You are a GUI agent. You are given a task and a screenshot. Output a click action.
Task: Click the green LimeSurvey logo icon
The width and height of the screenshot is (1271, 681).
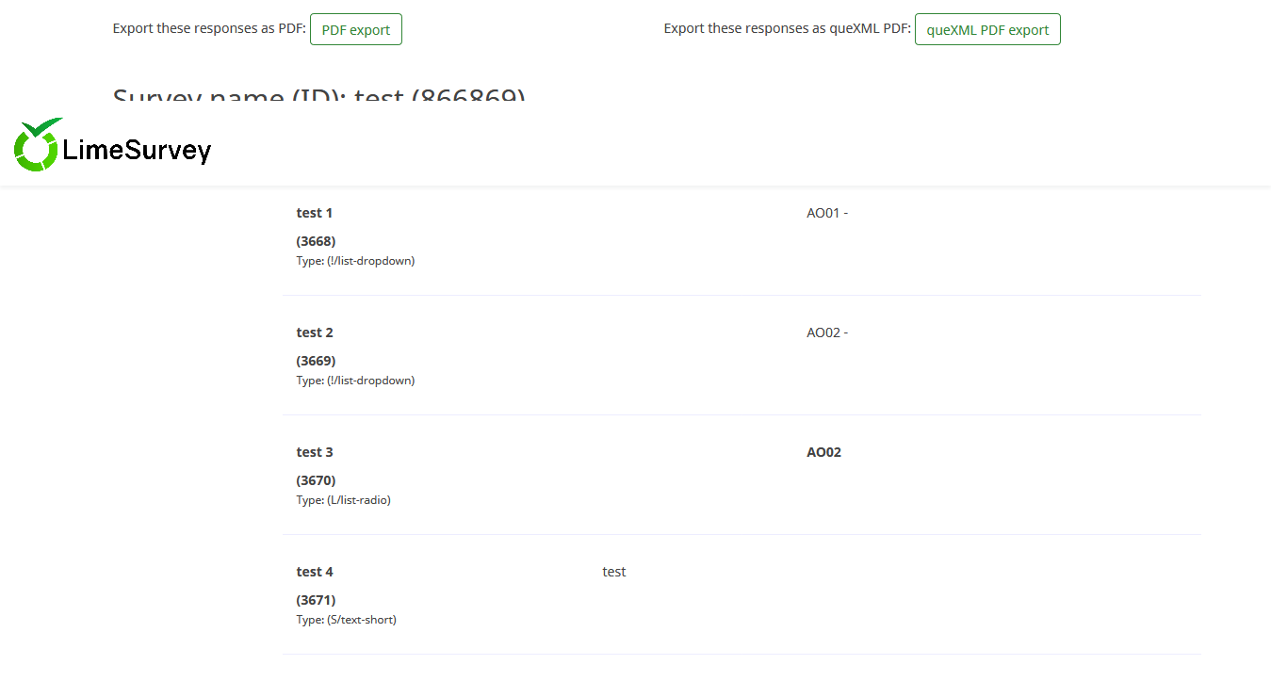[37, 146]
